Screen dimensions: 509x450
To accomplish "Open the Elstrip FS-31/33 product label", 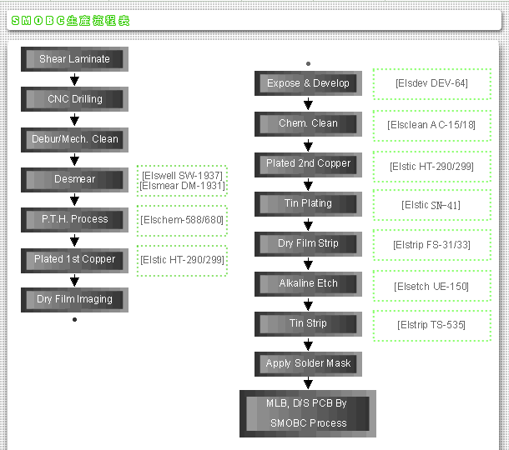I will (431, 245).
